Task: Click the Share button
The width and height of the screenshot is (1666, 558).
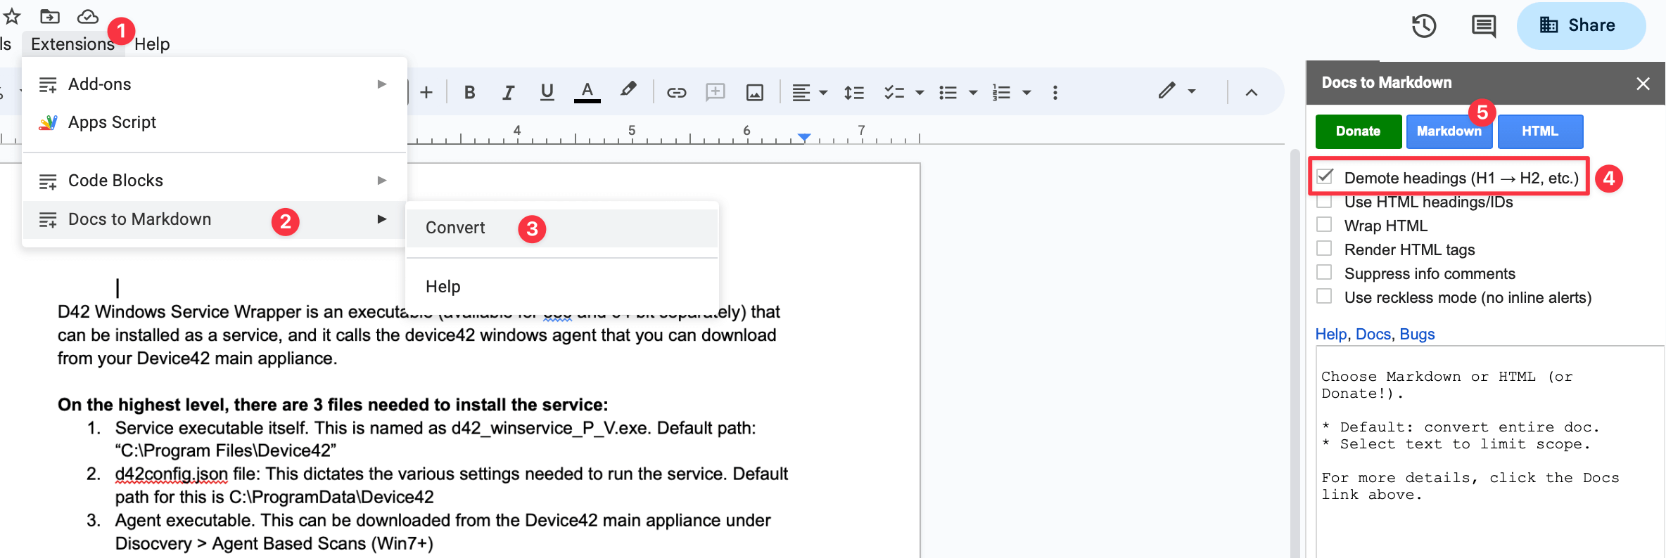Action: 1581,25
